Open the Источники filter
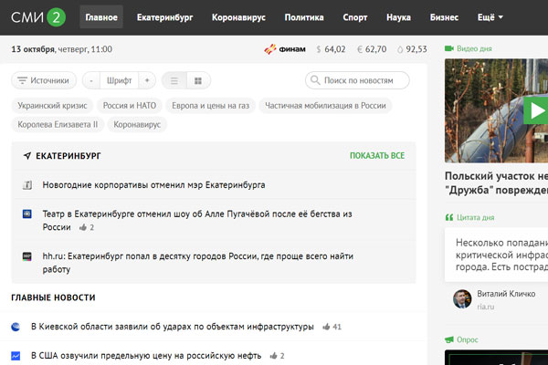Image resolution: width=548 pixels, height=365 pixels. 44,80
